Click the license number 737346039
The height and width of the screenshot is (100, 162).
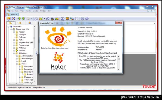click(x=100, y=47)
